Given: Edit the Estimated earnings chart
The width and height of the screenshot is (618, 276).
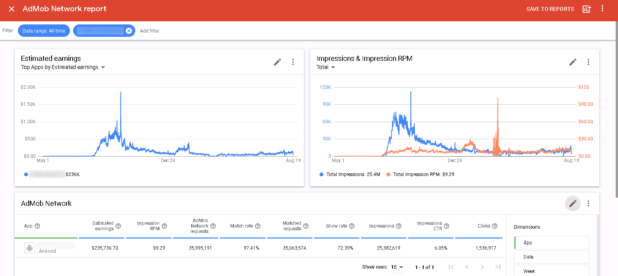Looking at the screenshot, I should (x=278, y=62).
